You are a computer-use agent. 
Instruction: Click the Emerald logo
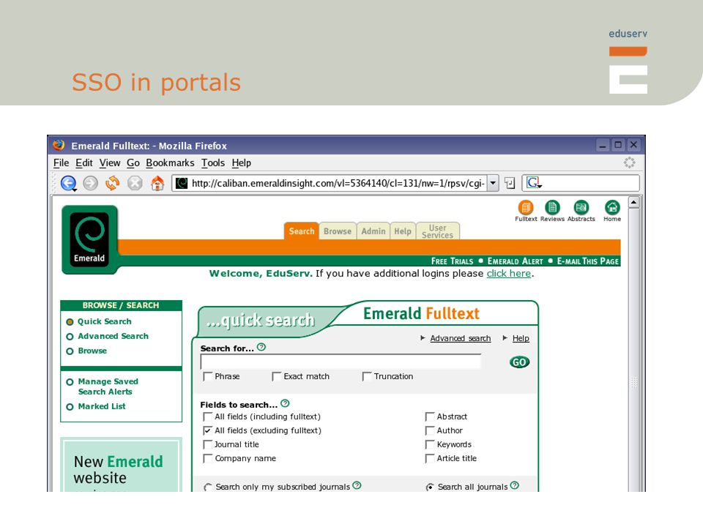click(x=89, y=240)
